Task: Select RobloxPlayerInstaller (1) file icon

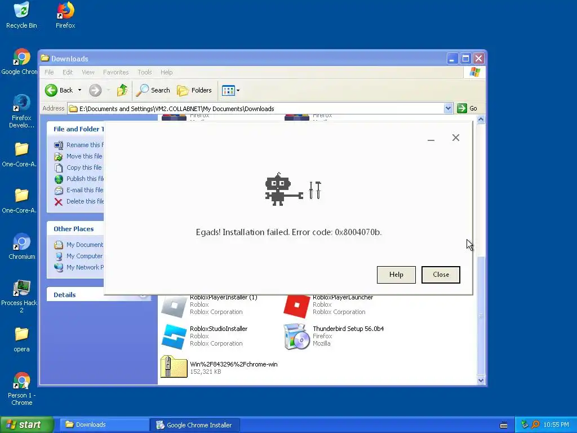Action: coord(174,306)
